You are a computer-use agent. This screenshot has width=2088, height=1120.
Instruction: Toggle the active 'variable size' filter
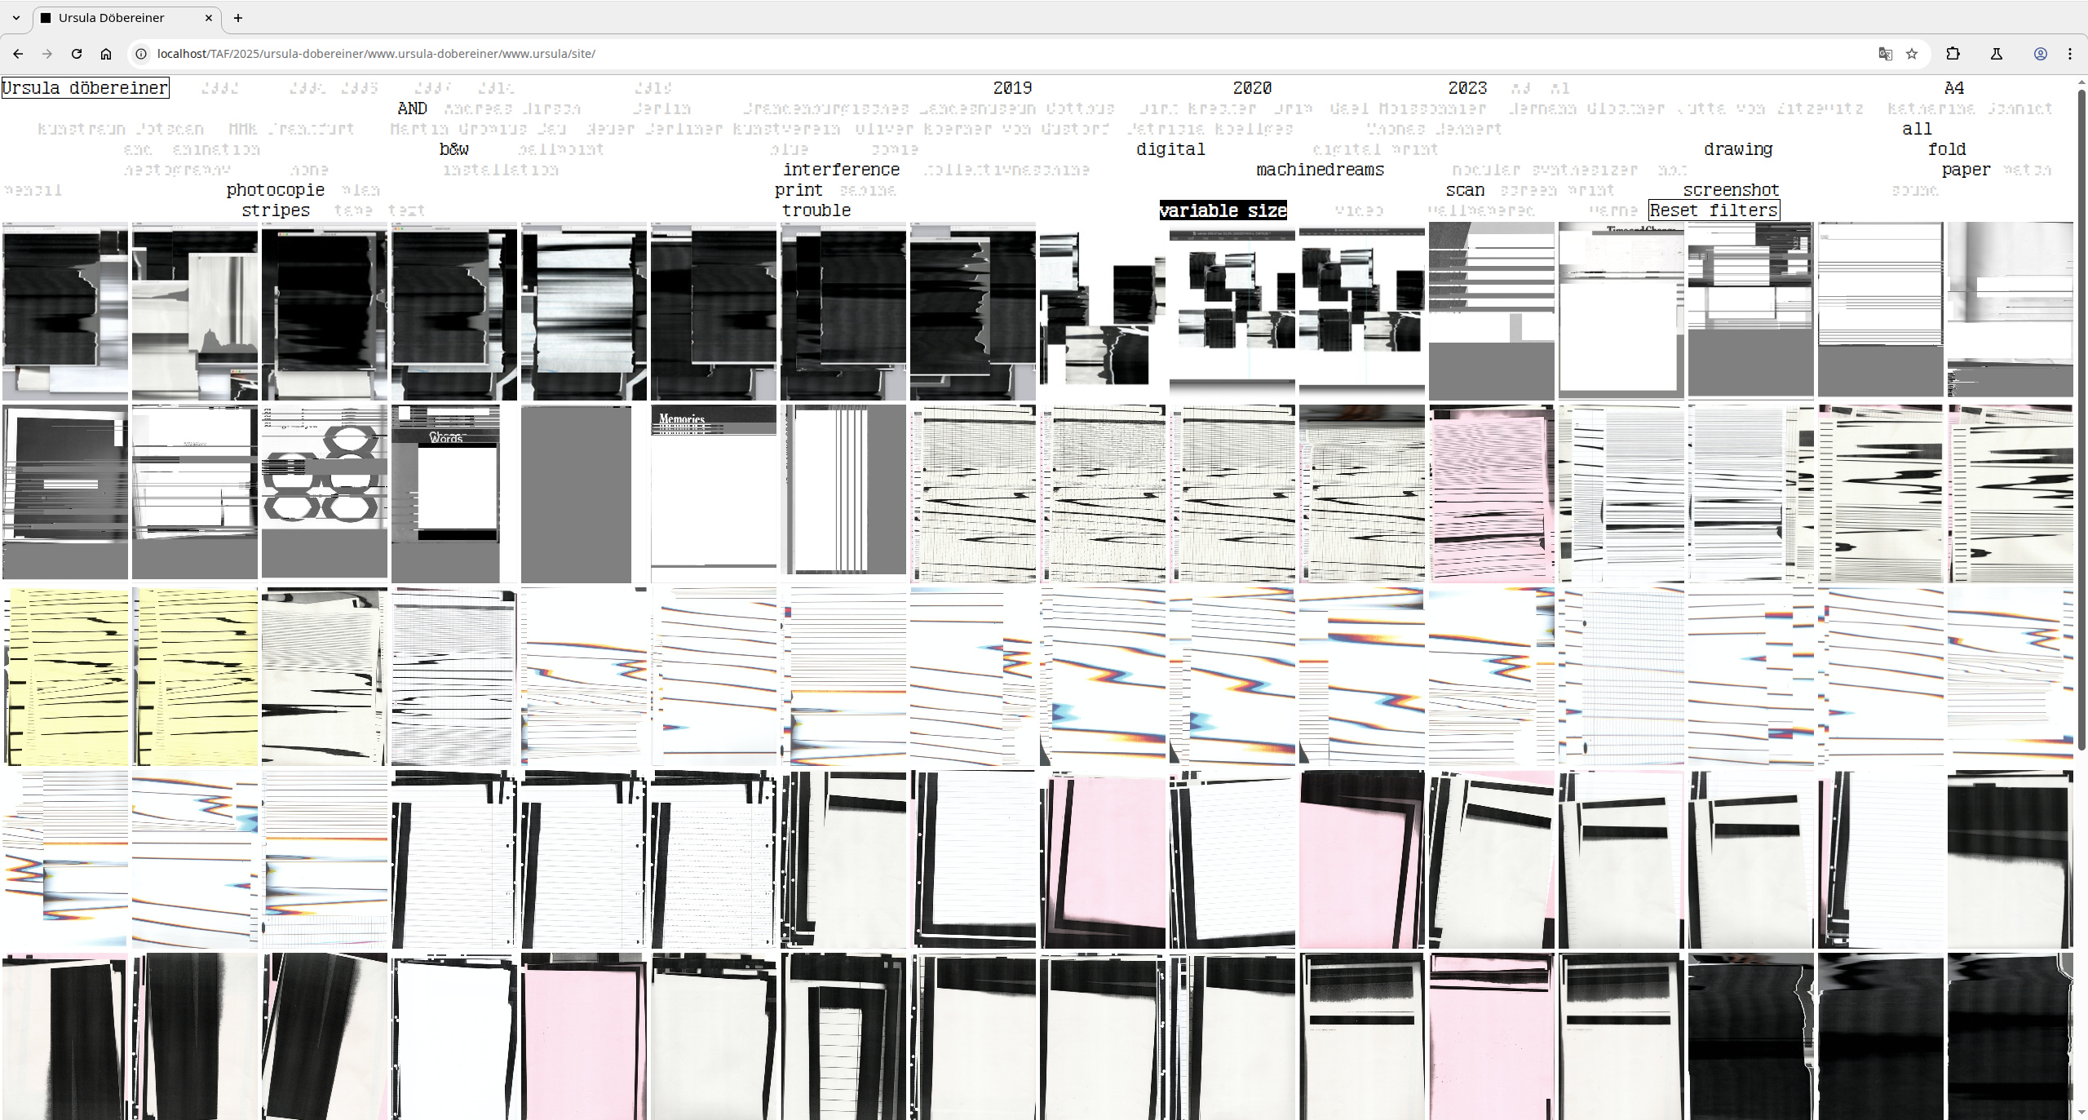[1223, 210]
